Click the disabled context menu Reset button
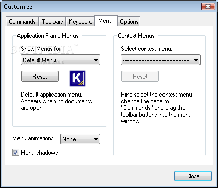The height and width of the screenshot is (188, 218). pos(140,77)
